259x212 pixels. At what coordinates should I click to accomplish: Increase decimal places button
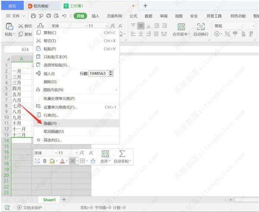tap(243, 34)
